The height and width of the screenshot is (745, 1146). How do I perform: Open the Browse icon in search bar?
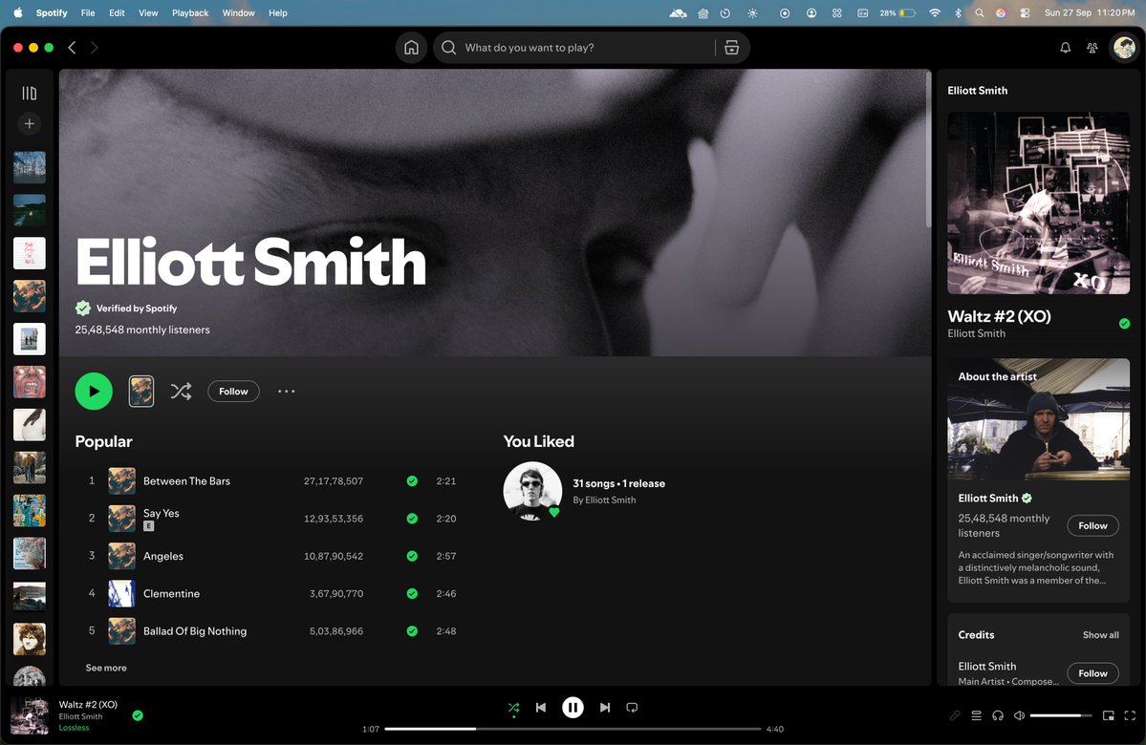click(731, 48)
